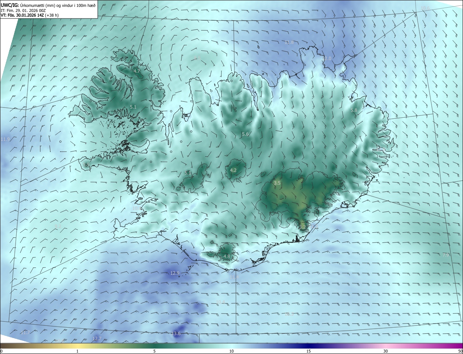The width and height of the screenshot is (463, 354).
Task: Click the 5.8 value in northeast Iceland
Action: coord(354,110)
